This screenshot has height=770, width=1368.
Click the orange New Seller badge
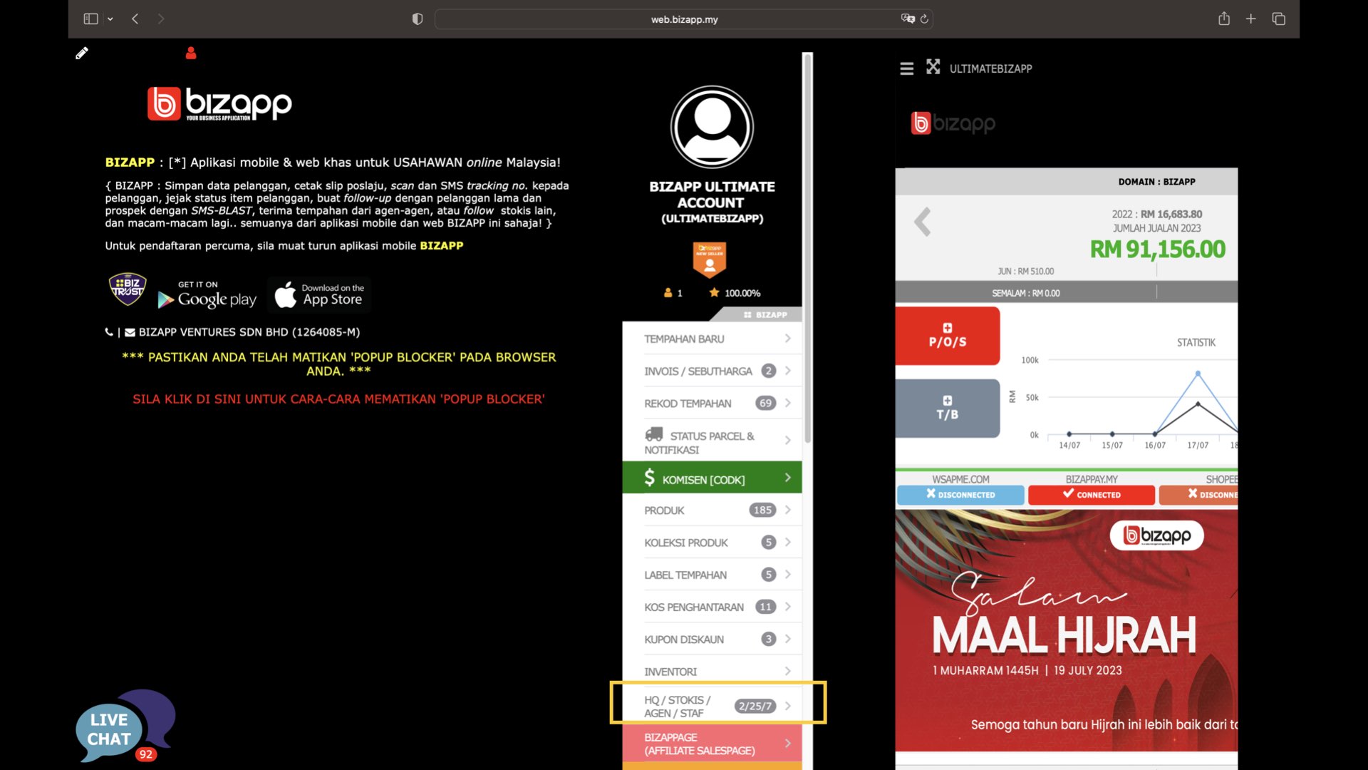point(710,260)
